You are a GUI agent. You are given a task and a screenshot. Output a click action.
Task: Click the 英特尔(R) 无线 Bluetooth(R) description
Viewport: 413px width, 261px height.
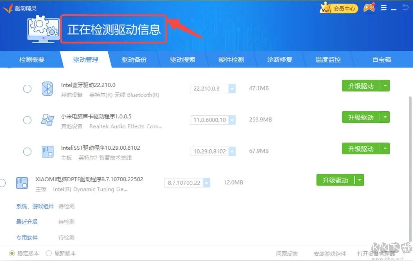[124, 95]
